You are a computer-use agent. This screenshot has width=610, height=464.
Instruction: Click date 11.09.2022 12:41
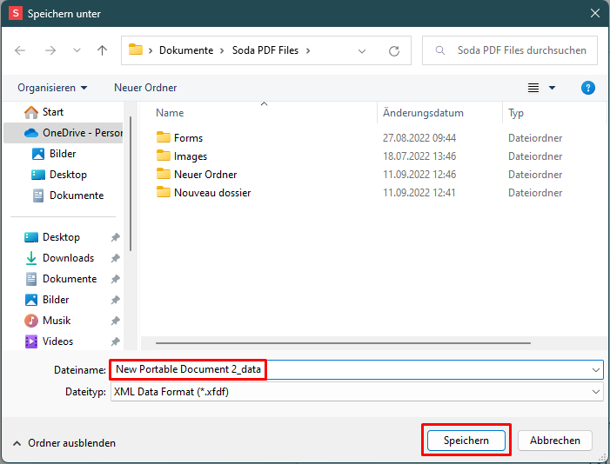[419, 193]
